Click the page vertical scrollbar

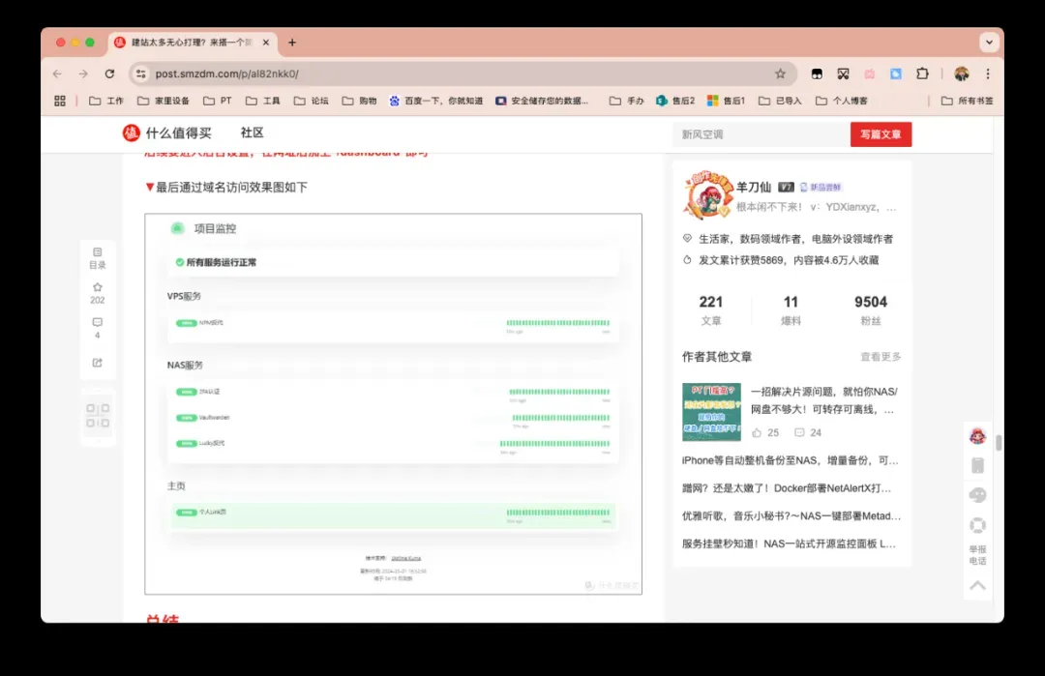pos(999,443)
